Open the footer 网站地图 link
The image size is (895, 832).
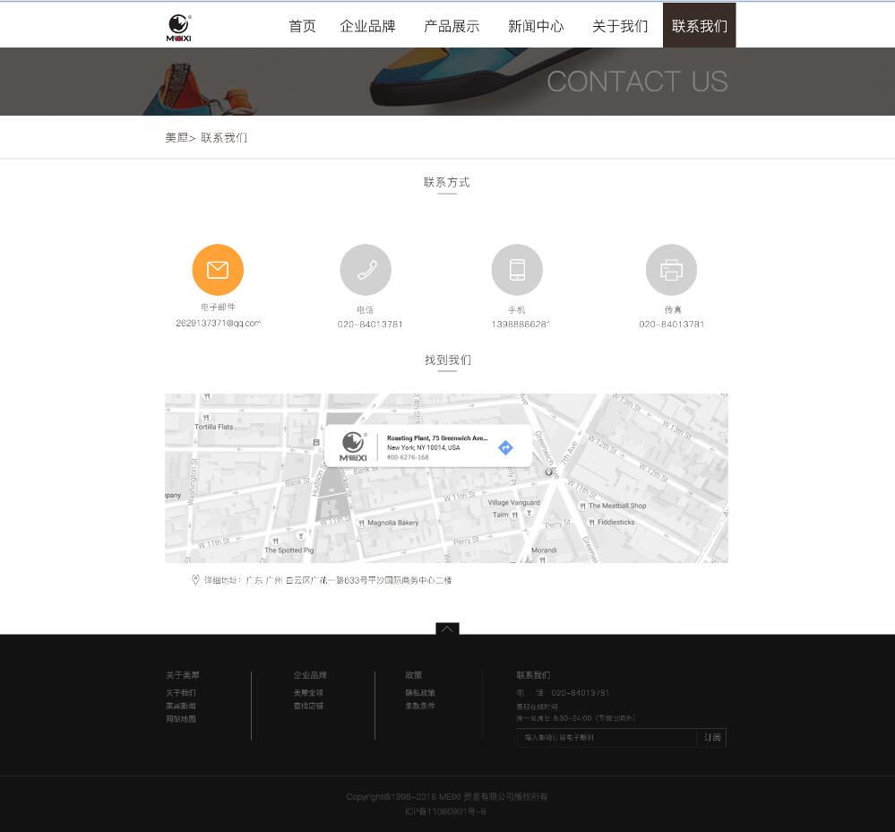click(x=181, y=719)
